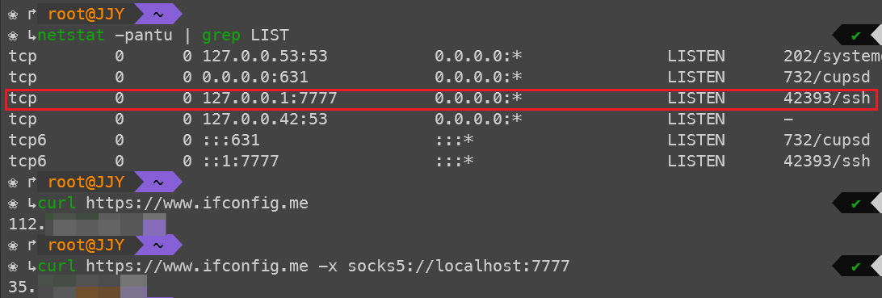The height and width of the screenshot is (298, 882).
Task: Click the blurred IP starting with 112.
Action: tap(87, 225)
